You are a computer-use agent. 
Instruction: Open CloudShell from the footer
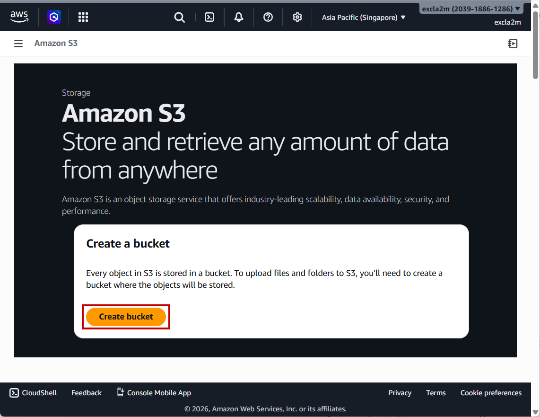click(34, 393)
